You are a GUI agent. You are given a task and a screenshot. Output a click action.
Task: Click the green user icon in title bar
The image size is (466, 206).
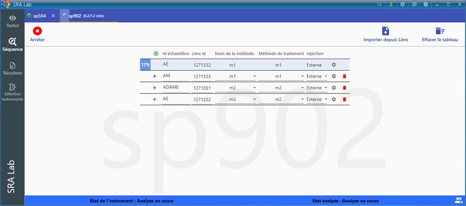tap(391, 4)
